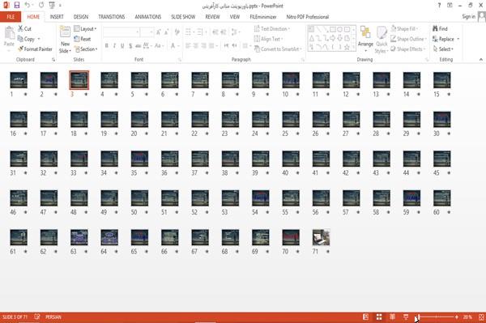Toggle Strikethrough formatting
The height and width of the screenshot is (323, 486).
click(x=138, y=46)
